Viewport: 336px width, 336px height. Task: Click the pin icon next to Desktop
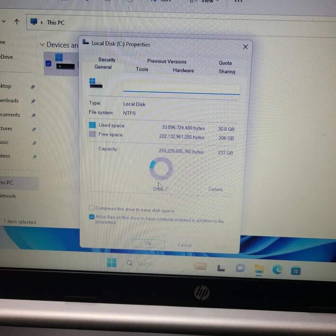(33, 87)
